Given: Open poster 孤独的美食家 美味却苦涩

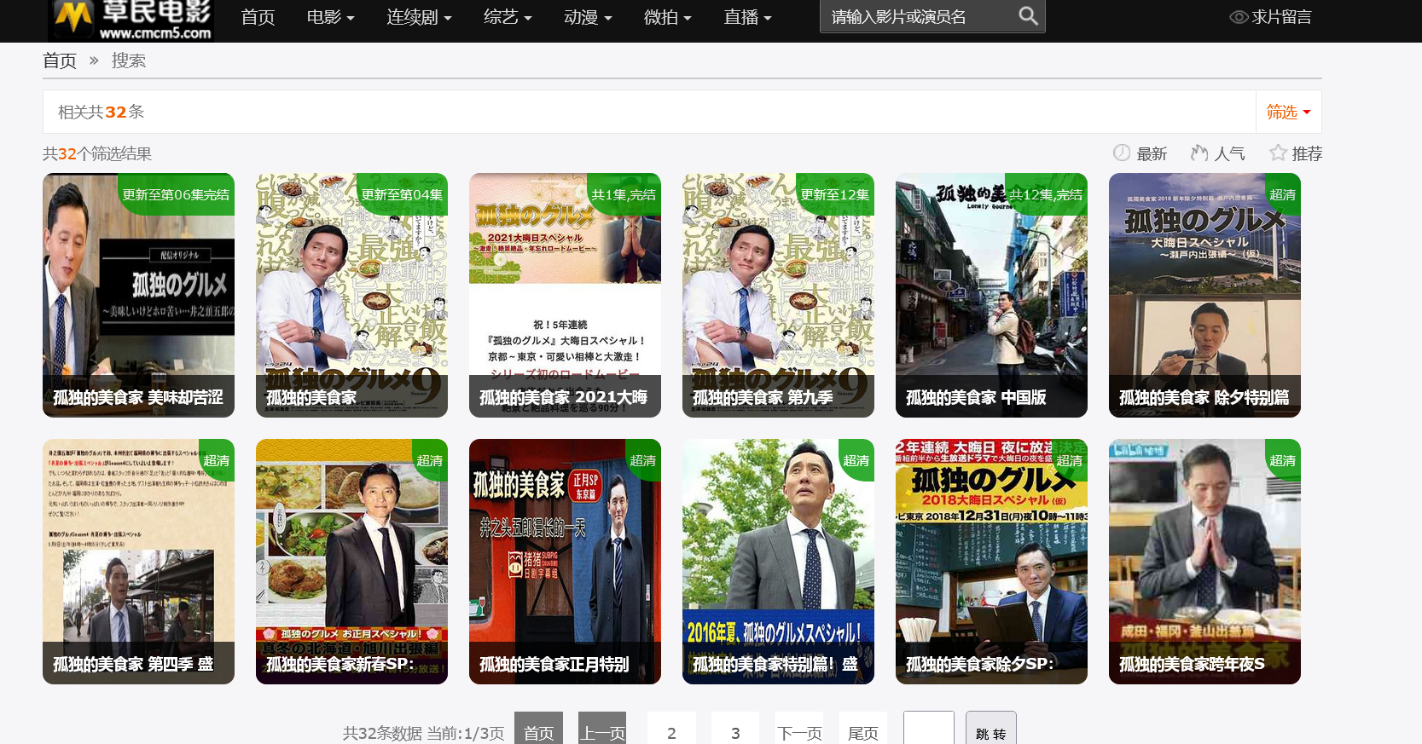Looking at the screenshot, I should pos(138,295).
